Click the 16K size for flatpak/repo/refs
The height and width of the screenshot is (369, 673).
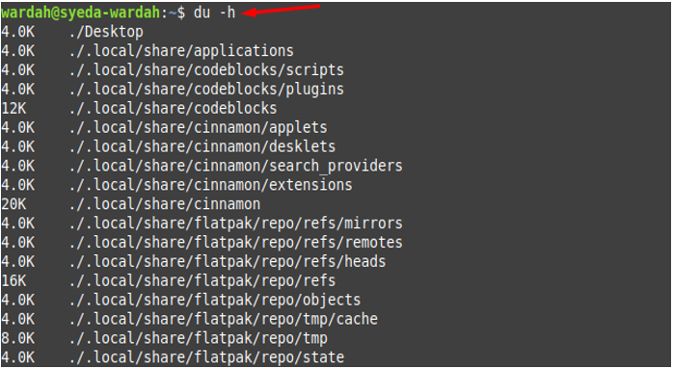pos(13,281)
